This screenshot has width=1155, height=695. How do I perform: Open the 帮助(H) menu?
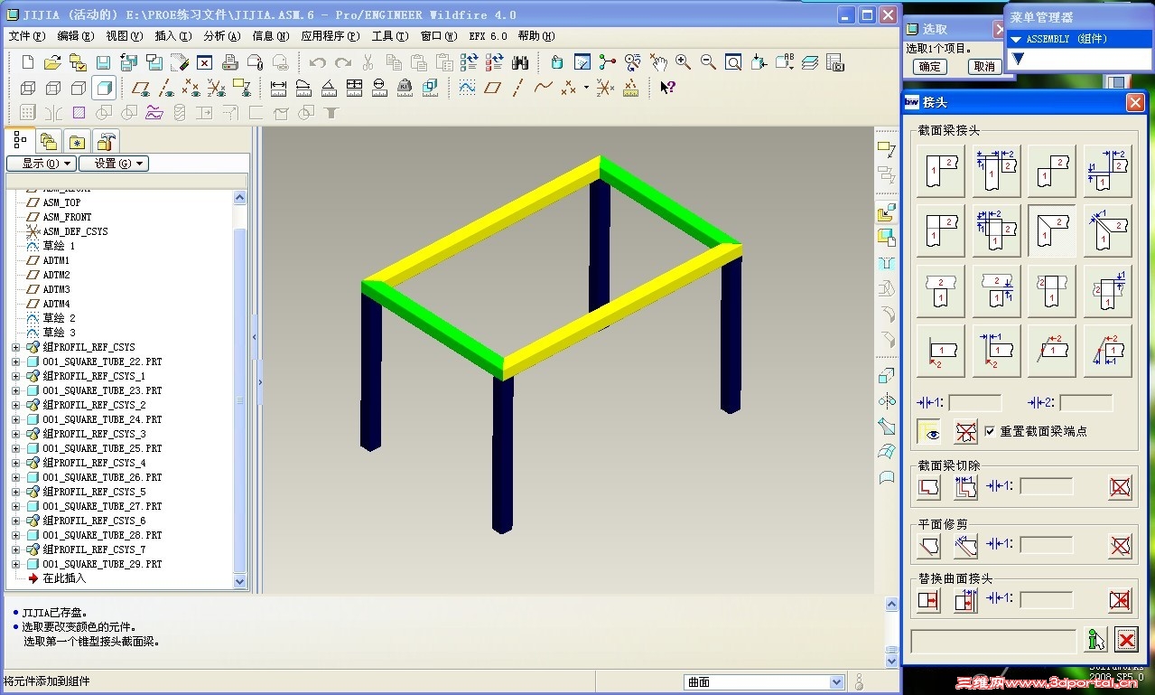536,36
